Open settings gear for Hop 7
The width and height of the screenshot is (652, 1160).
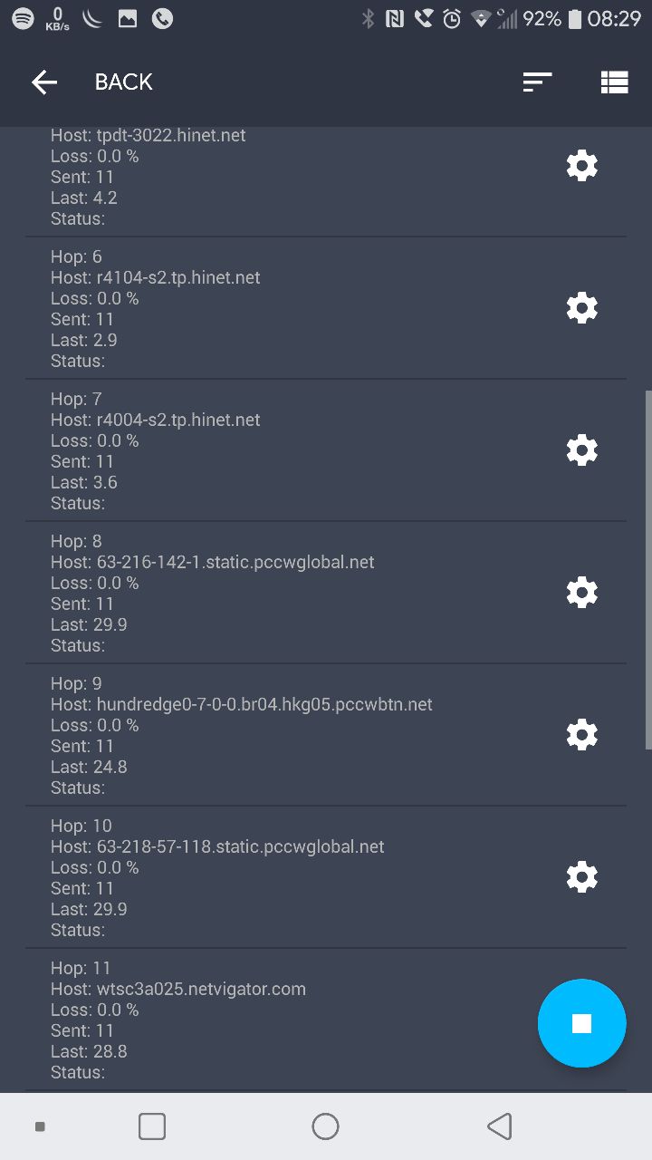click(581, 450)
